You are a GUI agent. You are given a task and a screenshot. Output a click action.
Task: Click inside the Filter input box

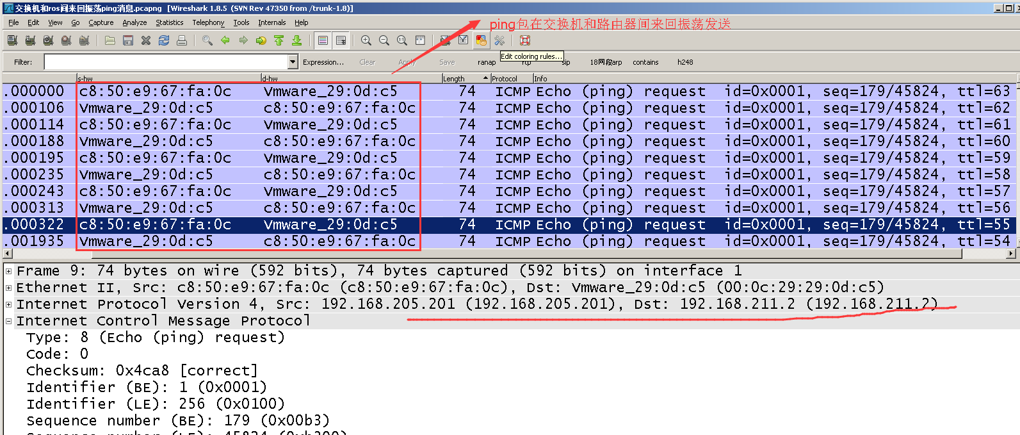tap(166, 62)
